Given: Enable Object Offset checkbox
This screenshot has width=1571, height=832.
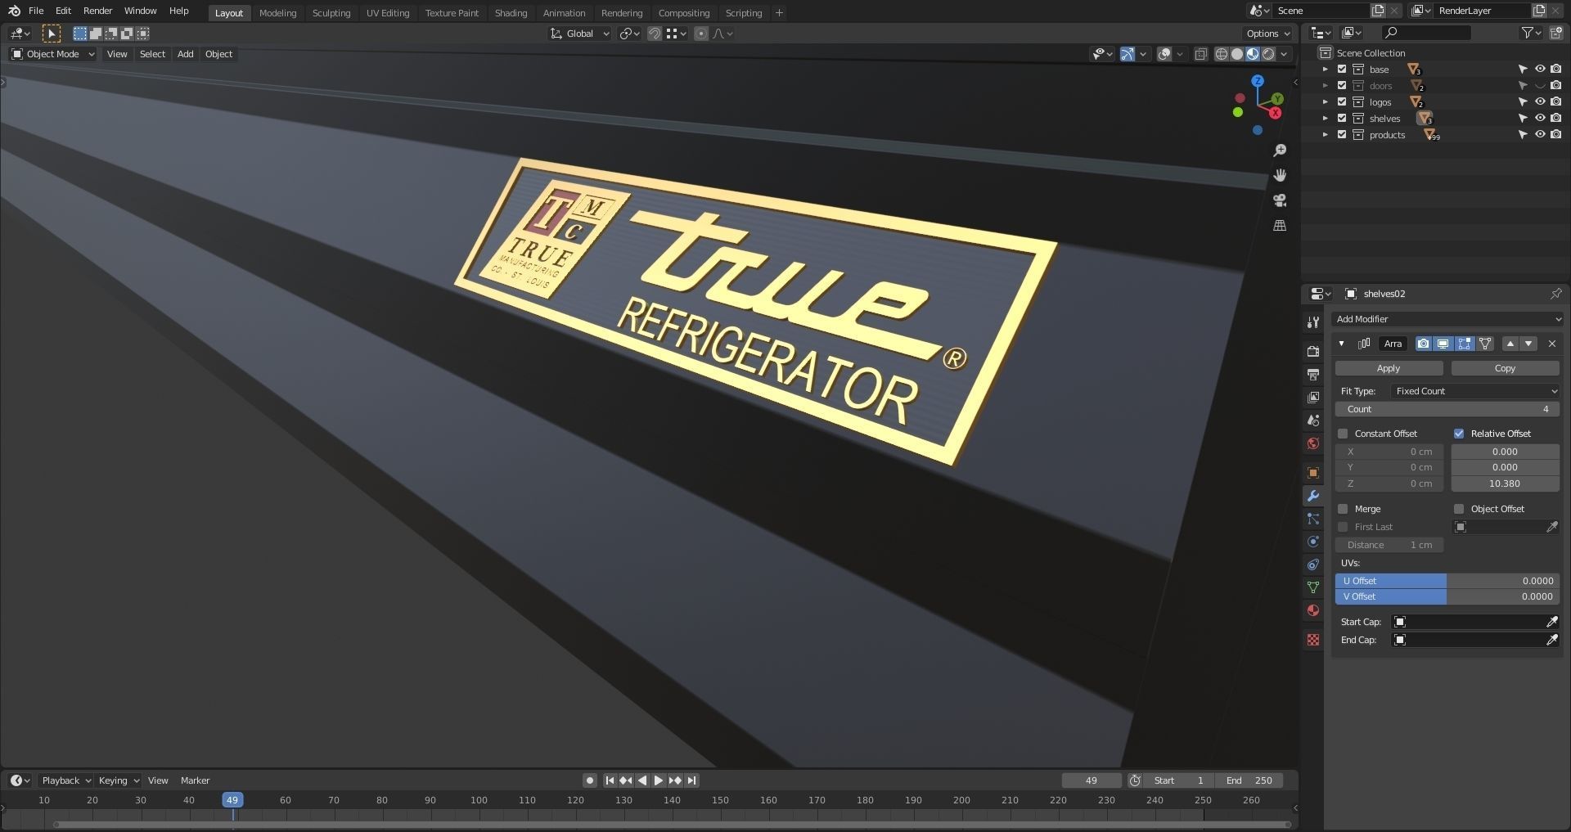Looking at the screenshot, I should [x=1459, y=509].
